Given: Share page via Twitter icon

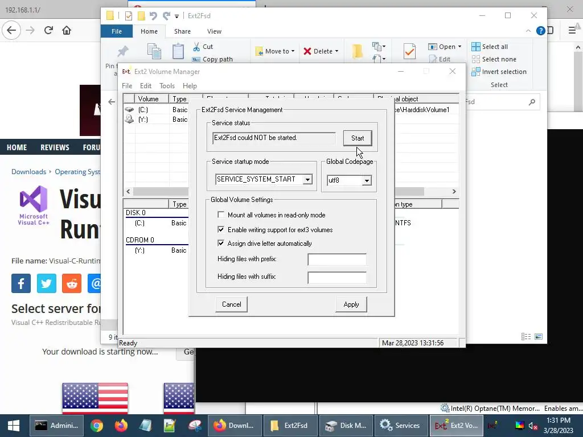Looking at the screenshot, I should [47, 283].
